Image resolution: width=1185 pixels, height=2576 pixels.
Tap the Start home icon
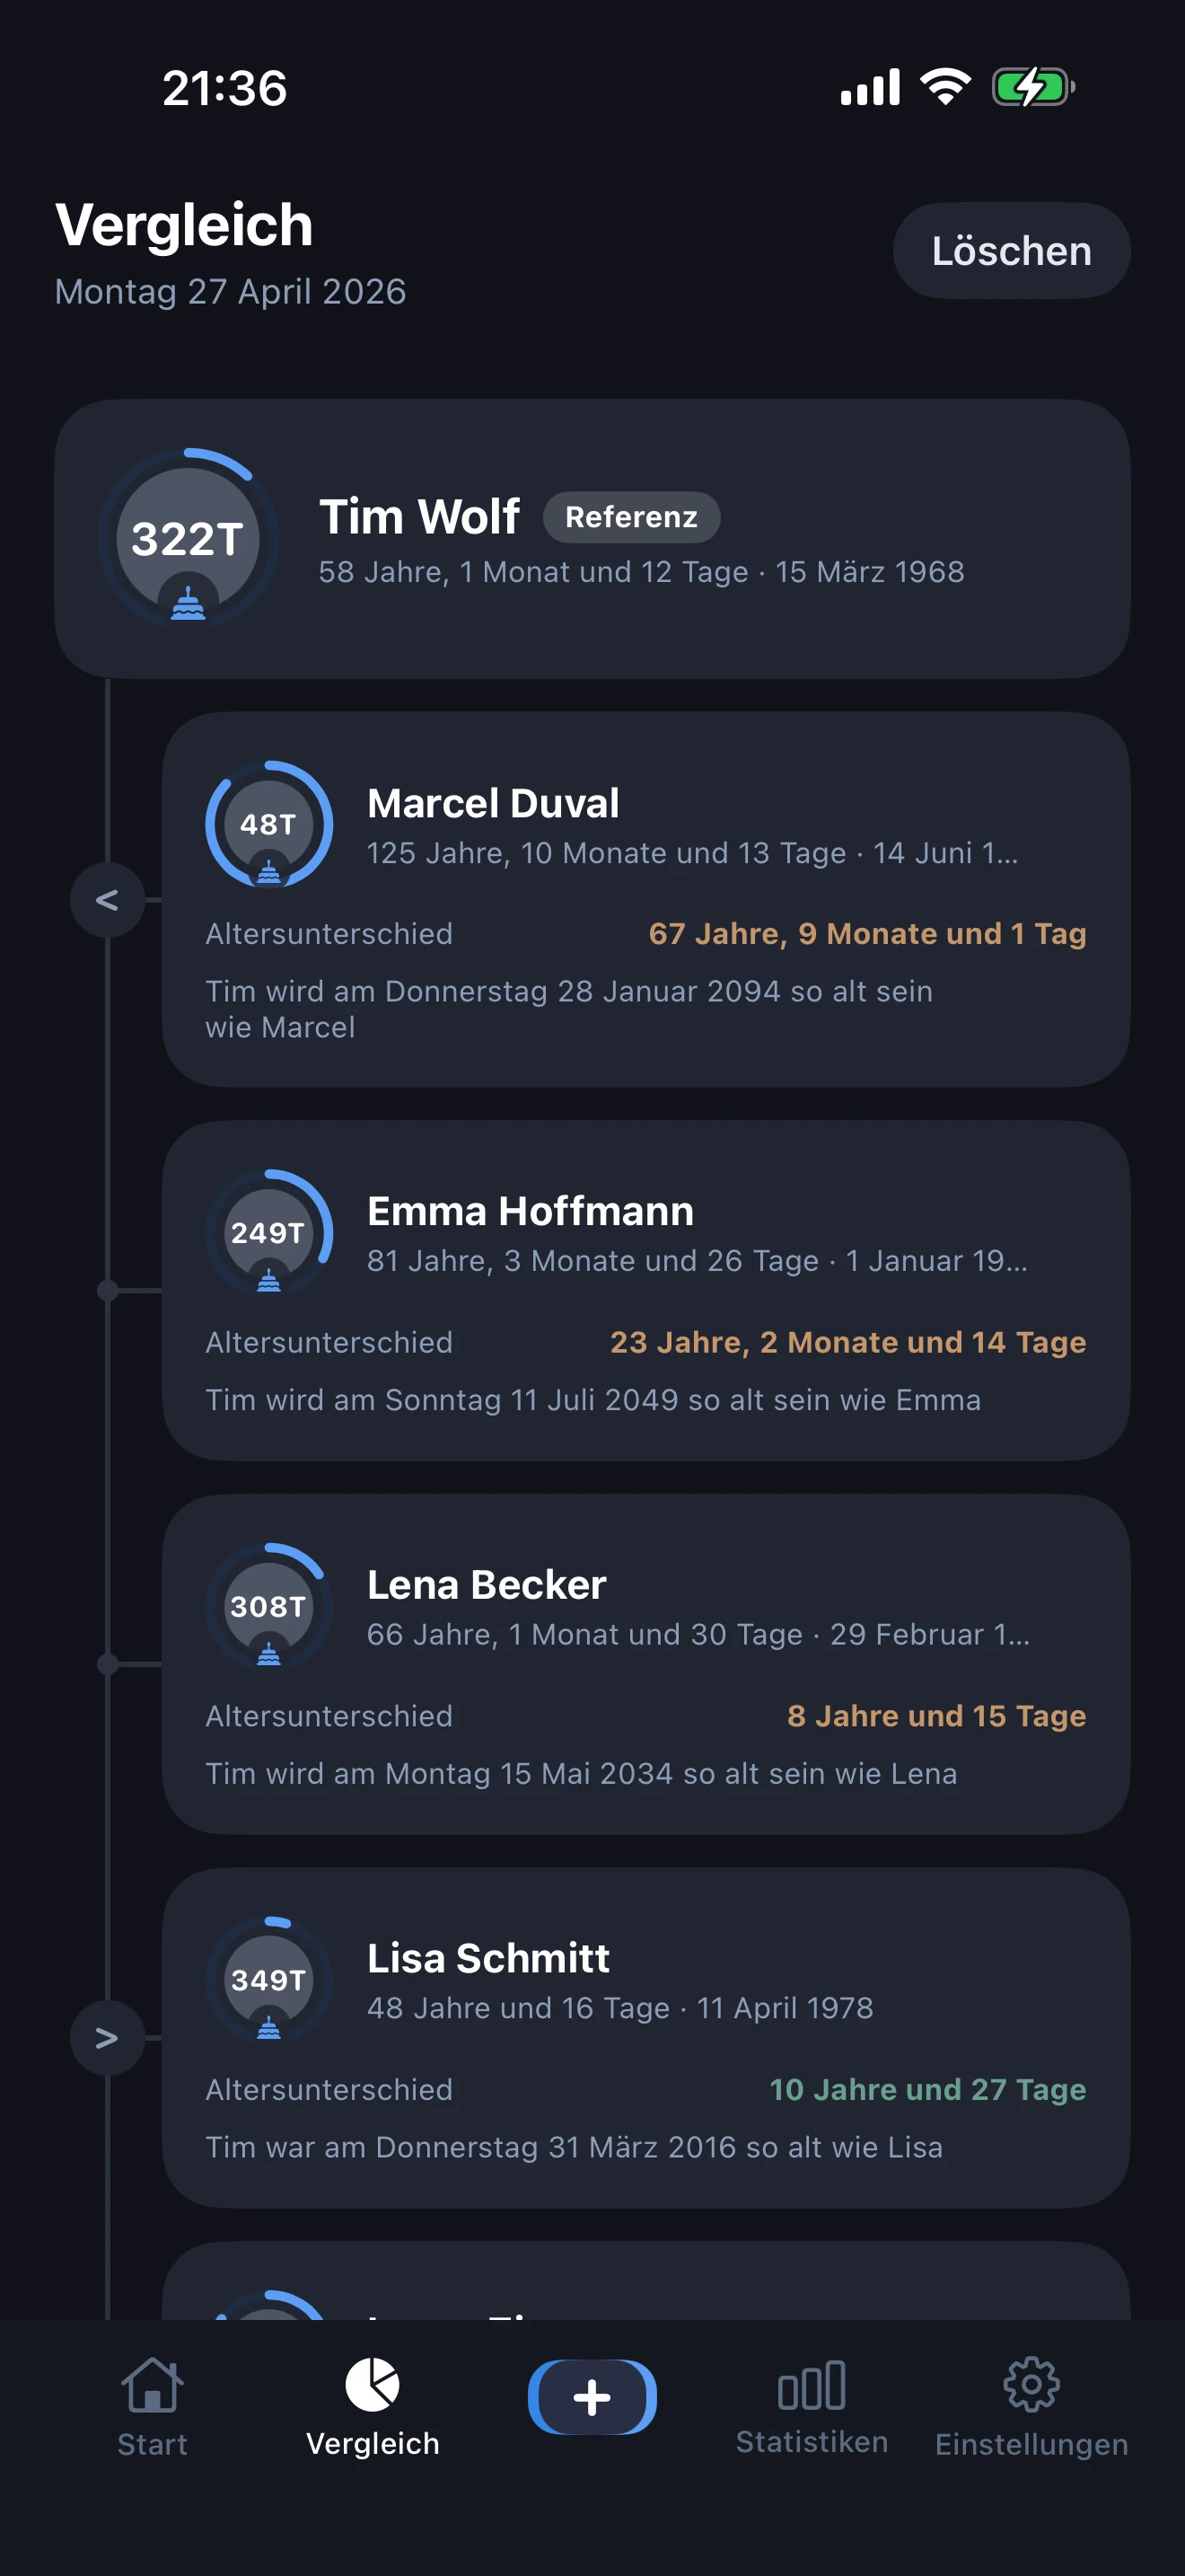click(152, 2386)
